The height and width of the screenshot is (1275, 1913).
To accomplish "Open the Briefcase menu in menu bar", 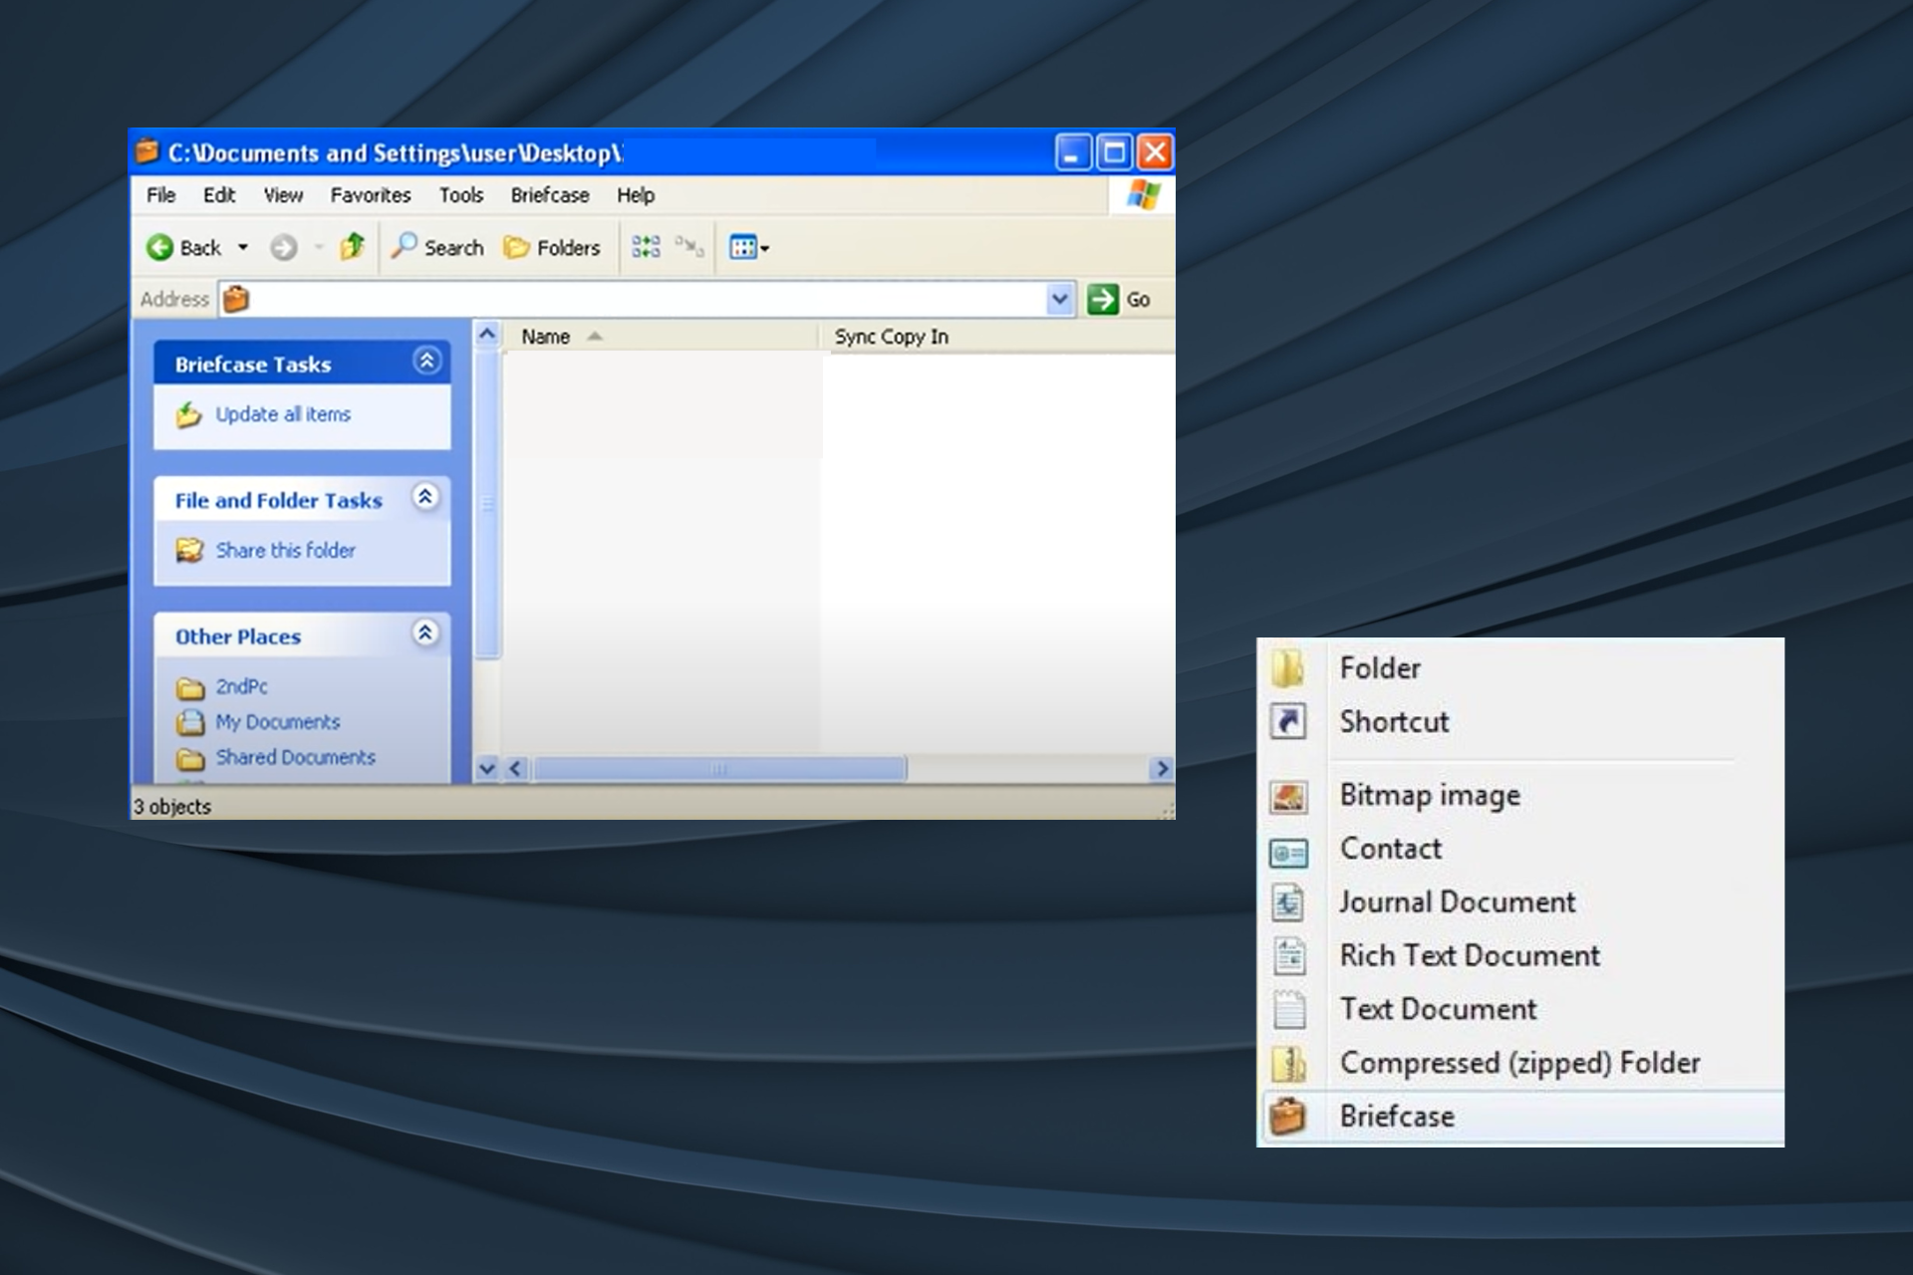I will (x=549, y=195).
